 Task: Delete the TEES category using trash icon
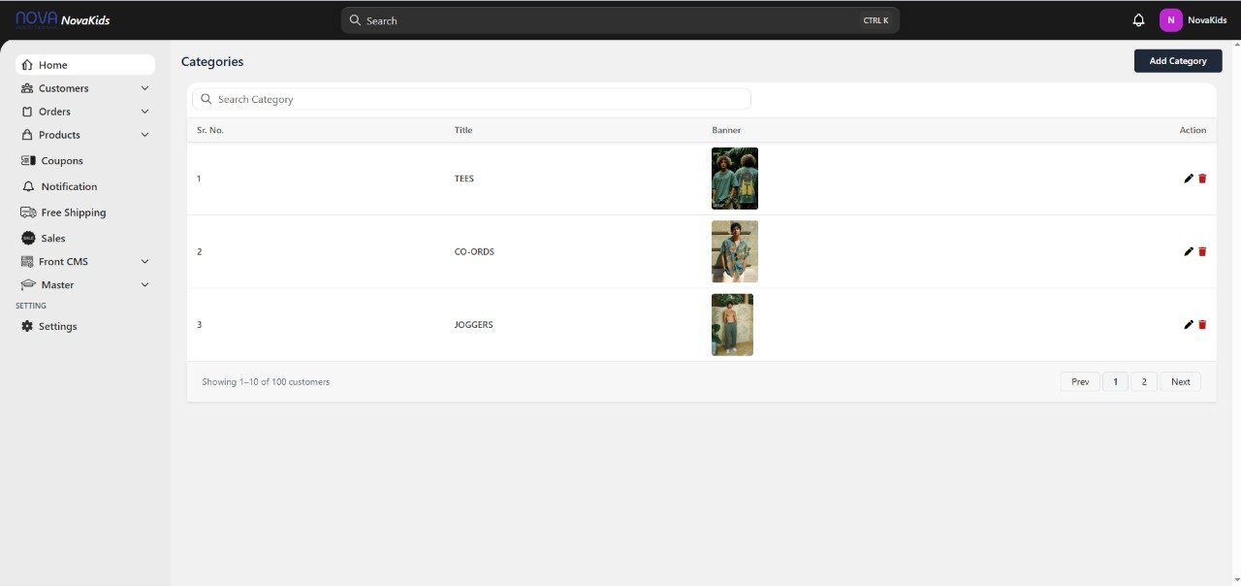point(1202,179)
